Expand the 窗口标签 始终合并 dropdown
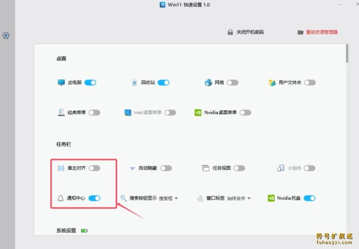 [239, 198]
